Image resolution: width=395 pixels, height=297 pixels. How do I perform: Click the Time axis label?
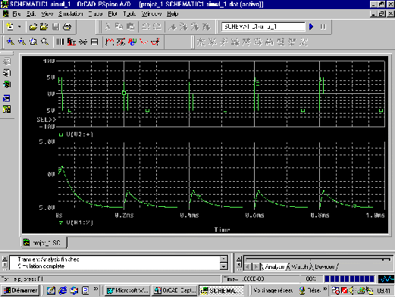(222, 230)
